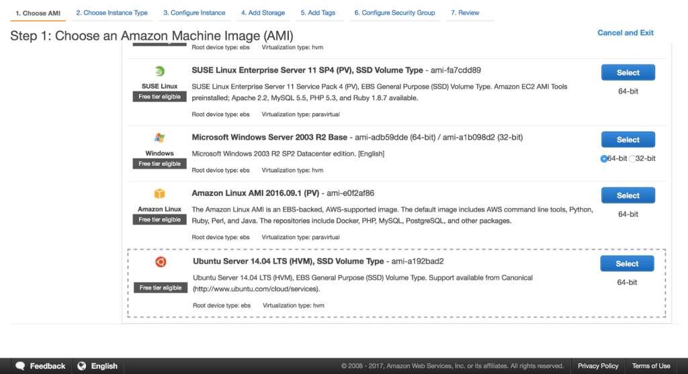Click Free tier eligible badge under Ubuntu

click(x=161, y=288)
